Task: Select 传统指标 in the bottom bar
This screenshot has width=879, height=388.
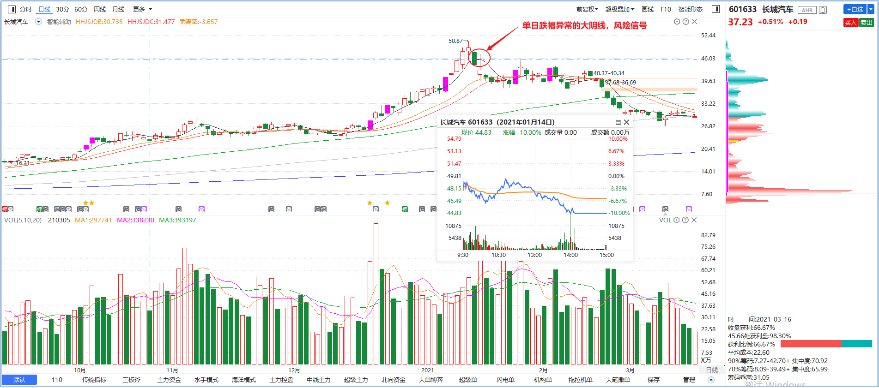Action: point(94,380)
